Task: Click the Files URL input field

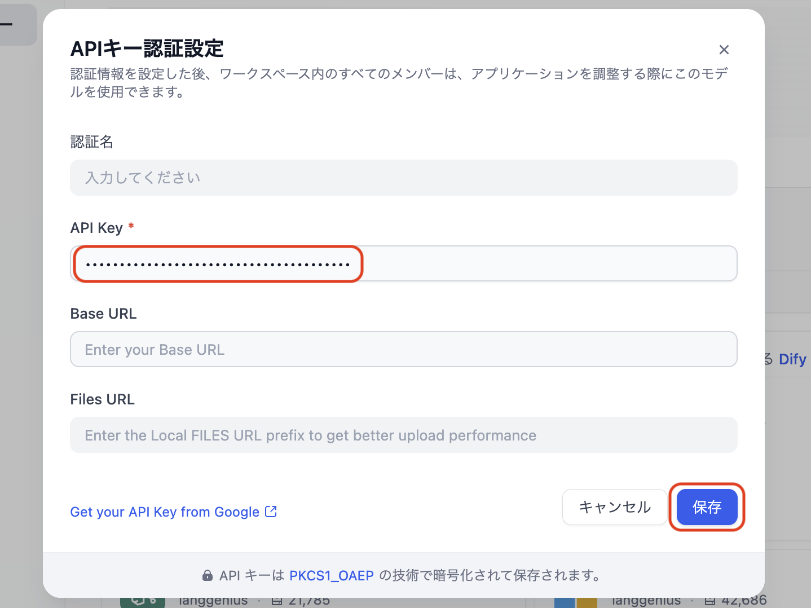Action: (403, 435)
